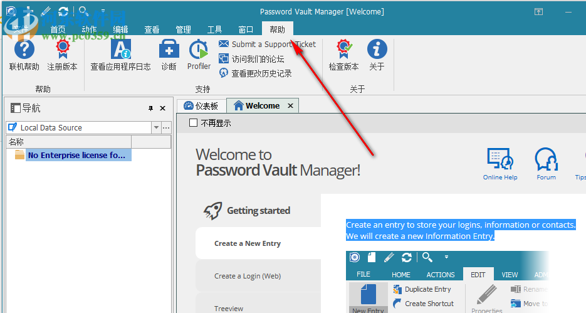Viewport: 586px width, 313px height.
Task: Click the 注册版本 register version icon
Action: point(63,55)
